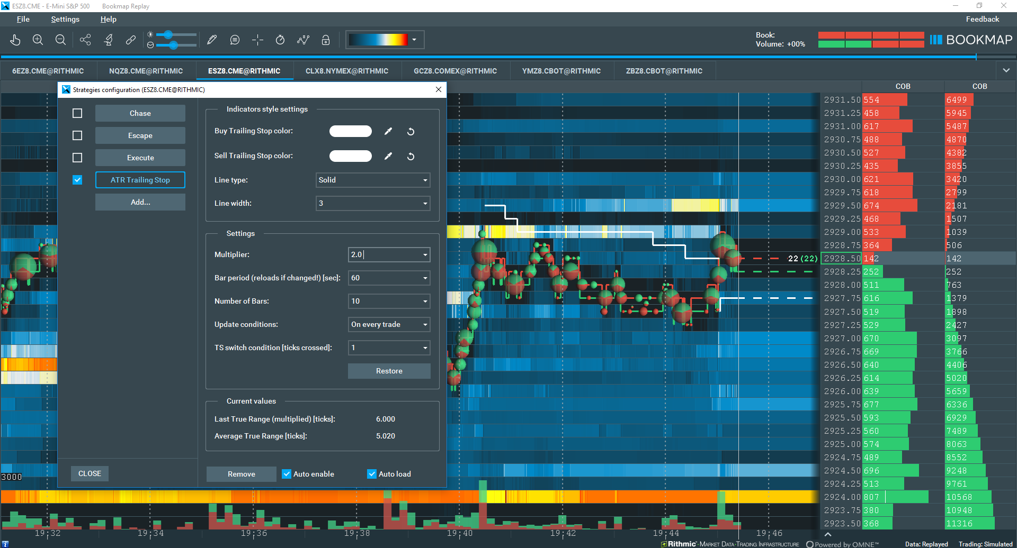Reset the Buy Trailing Stop color
This screenshot has width=1017, height=548.
[411, 132]
